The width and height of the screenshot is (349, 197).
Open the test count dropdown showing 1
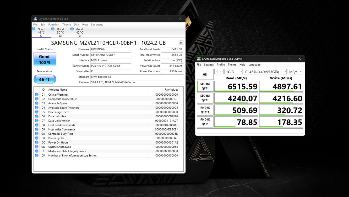click(x=219, y=72)
